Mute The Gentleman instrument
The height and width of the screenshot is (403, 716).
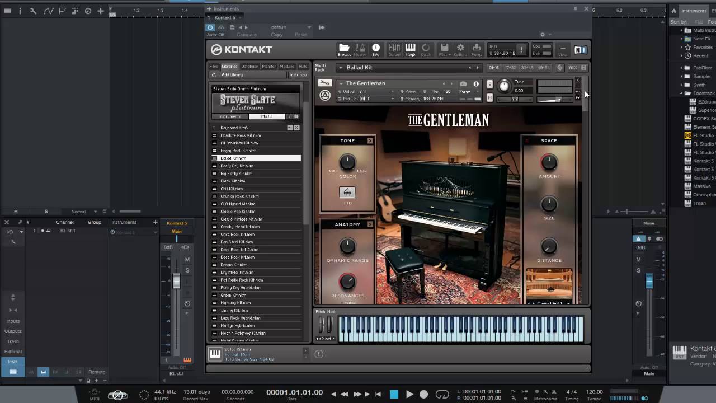point(490,97)
